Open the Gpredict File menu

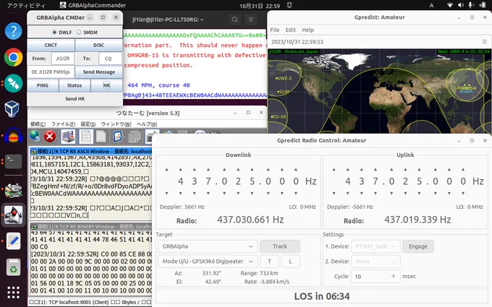(x=275, y=30)
